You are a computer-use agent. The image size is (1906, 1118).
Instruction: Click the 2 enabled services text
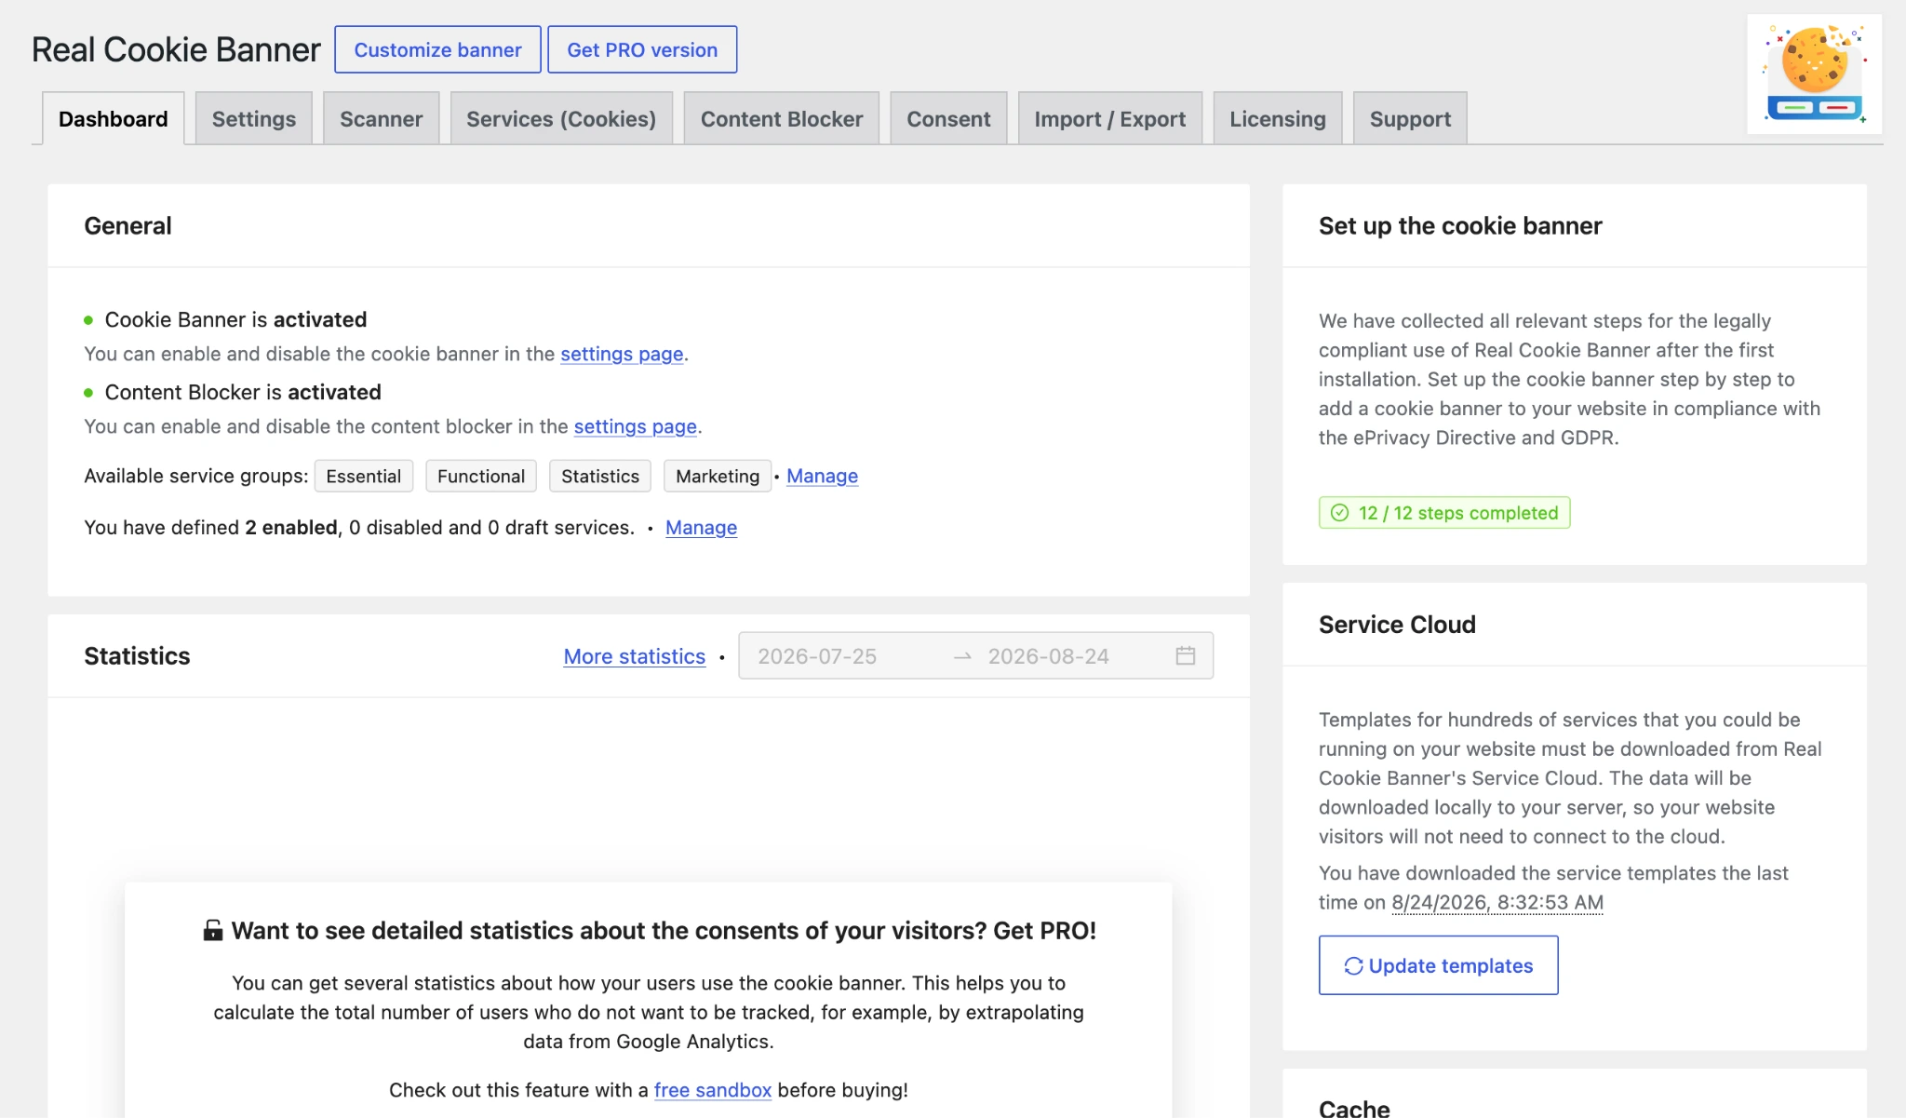291,528
